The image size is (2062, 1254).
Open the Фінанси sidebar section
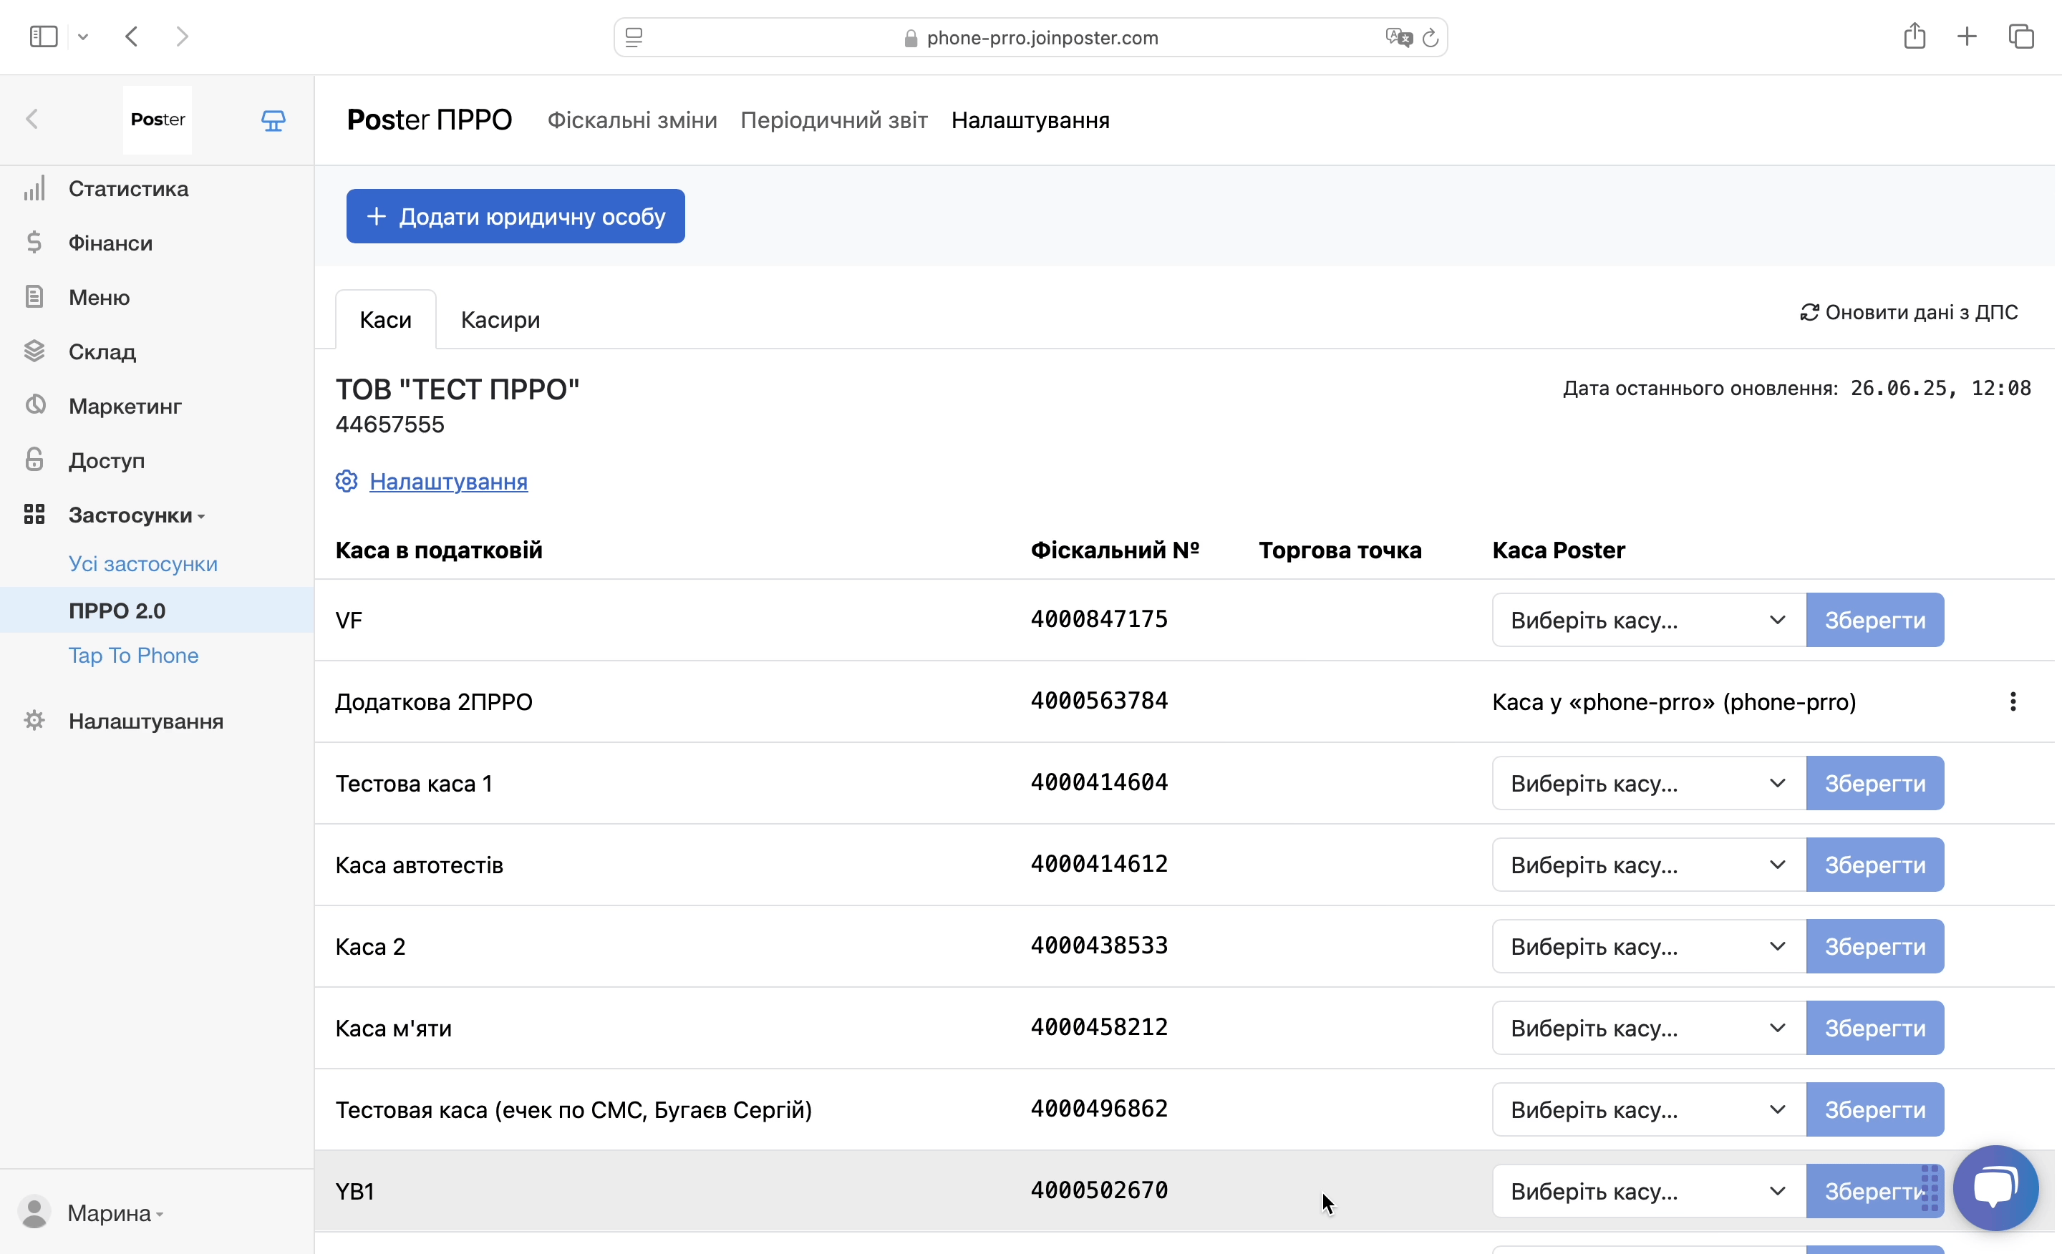tap(110, 243)
